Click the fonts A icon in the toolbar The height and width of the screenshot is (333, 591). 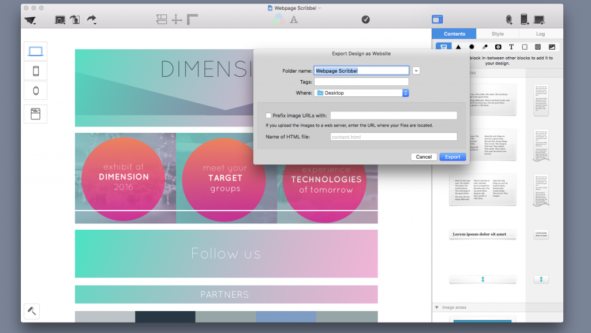pyautogui.click(x=294, y=19)
